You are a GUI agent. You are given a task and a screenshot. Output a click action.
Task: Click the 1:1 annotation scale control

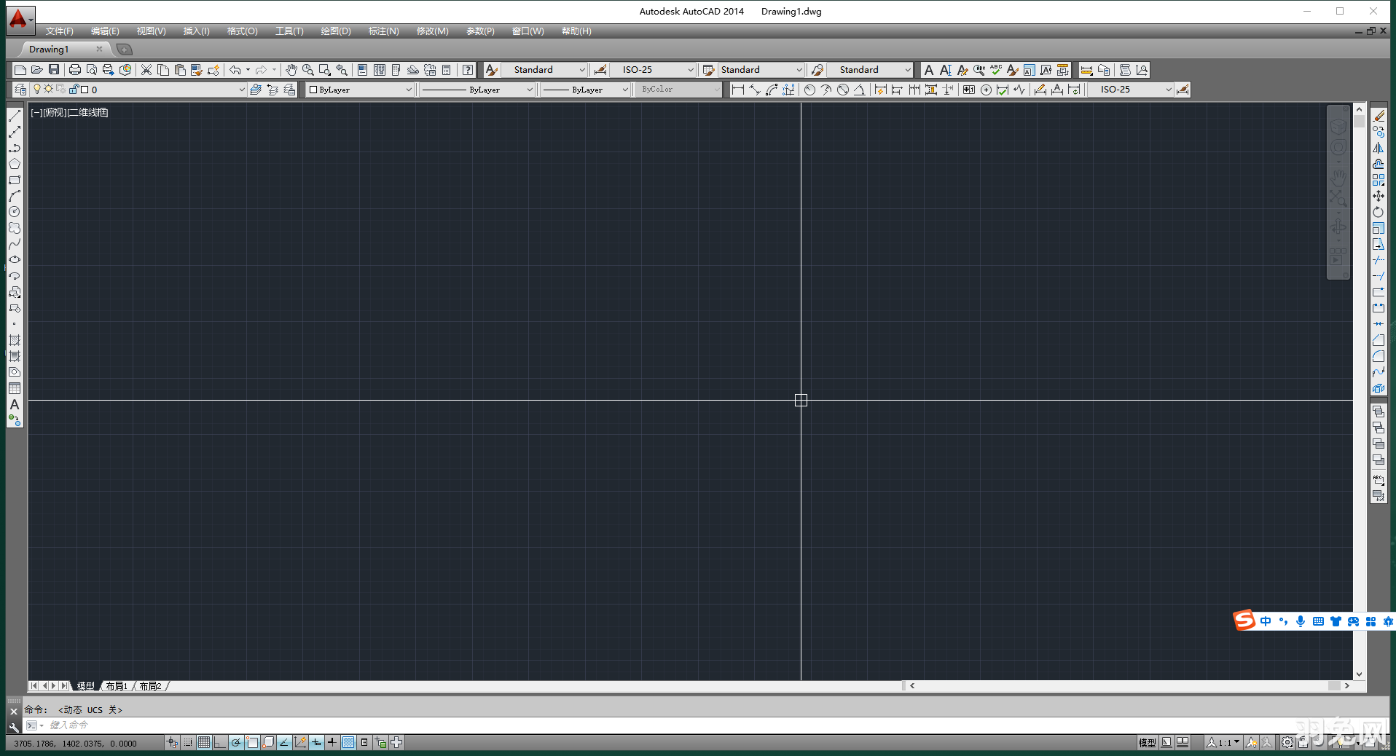tap(1223, 742)
